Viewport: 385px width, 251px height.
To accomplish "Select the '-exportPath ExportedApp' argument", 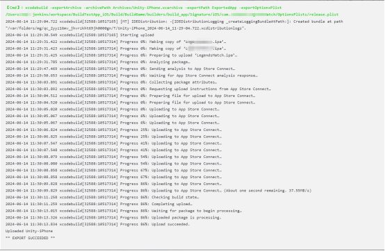I will (211, 8).
